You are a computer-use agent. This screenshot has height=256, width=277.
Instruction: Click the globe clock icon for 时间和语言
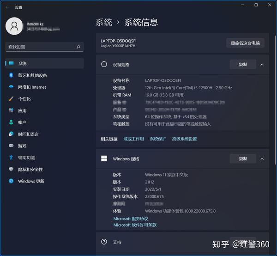click(x=11, y=134)
